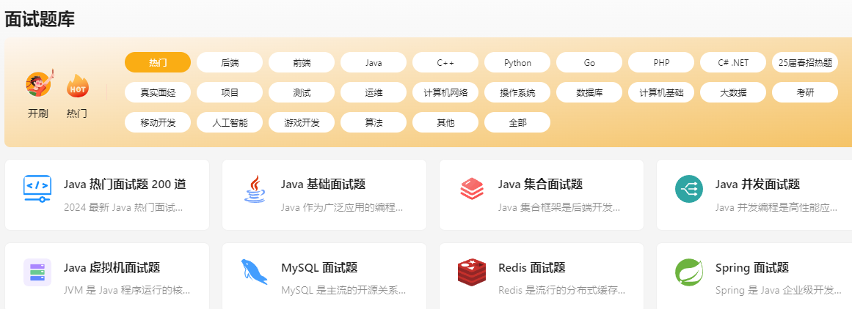Click the Java coffee cup icon

coord(255,188)
